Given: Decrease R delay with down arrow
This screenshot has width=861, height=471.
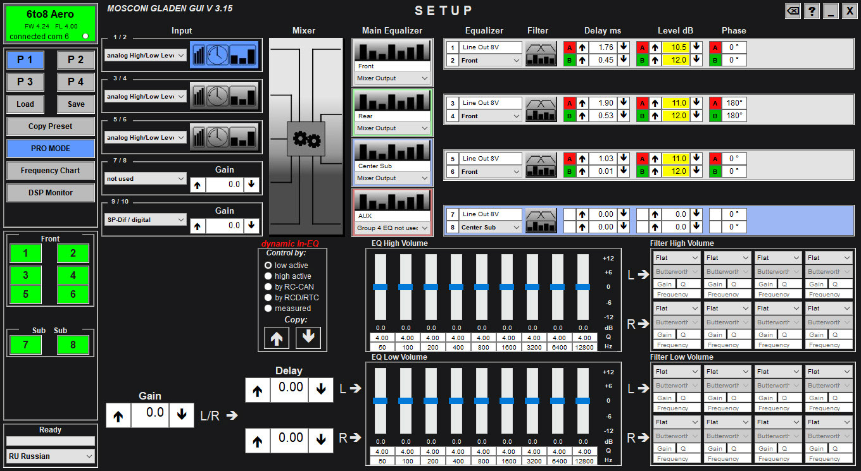Looking at the screenshot, I should click(x=321, y=441).
